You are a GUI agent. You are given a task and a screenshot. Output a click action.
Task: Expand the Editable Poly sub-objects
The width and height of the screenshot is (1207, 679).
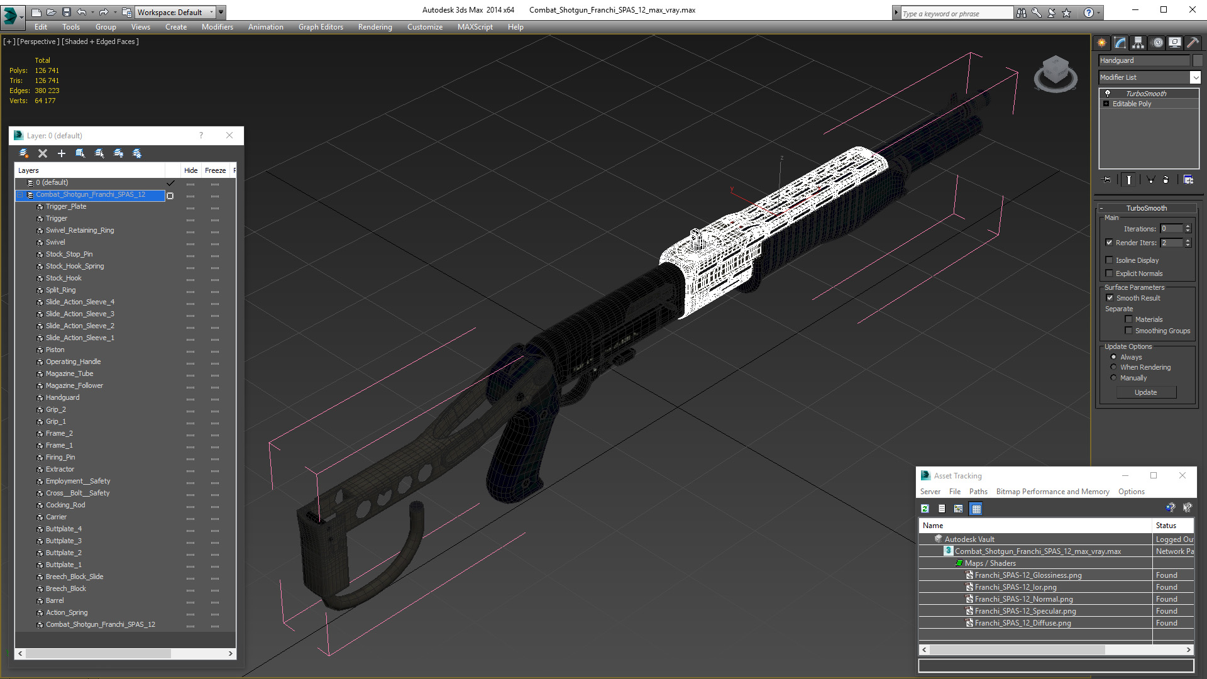pos(1106,104)
